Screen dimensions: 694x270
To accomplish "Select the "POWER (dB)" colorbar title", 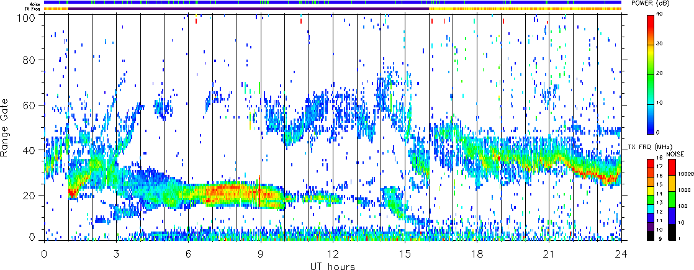I will pyautogui.click(x=651, y=3).
